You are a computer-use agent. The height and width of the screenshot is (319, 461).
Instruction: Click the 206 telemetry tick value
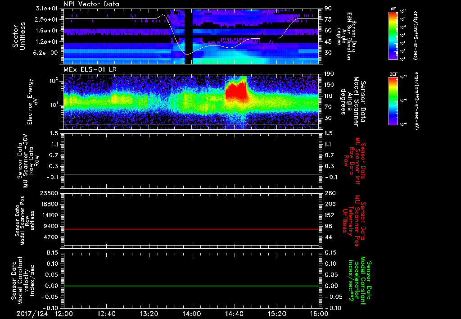(x=330, y=204)
